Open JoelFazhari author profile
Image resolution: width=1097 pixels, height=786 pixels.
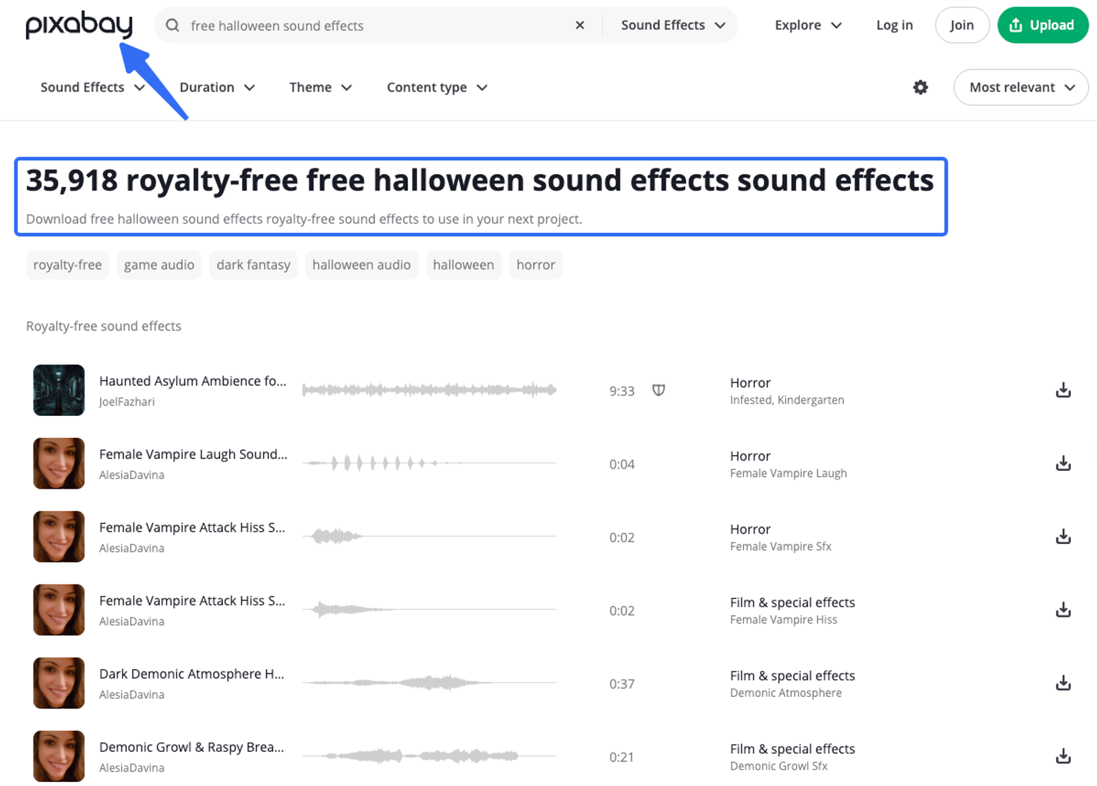click(x=127, y=402)
